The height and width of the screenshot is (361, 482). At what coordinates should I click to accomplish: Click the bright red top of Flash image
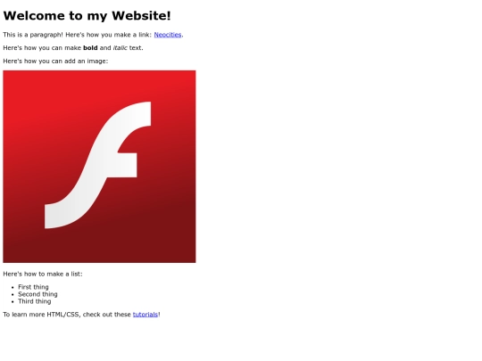point(99,85)
